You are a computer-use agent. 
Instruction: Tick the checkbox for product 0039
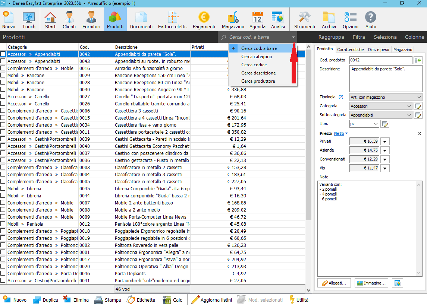(x=3, y=139)
